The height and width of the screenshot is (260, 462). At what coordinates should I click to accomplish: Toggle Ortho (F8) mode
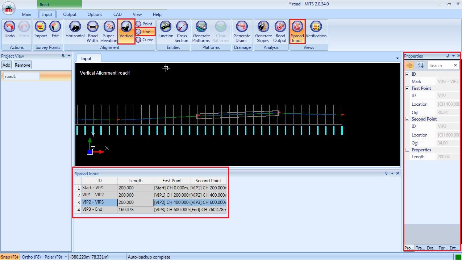pyautogui.click(x=31, y=257)
